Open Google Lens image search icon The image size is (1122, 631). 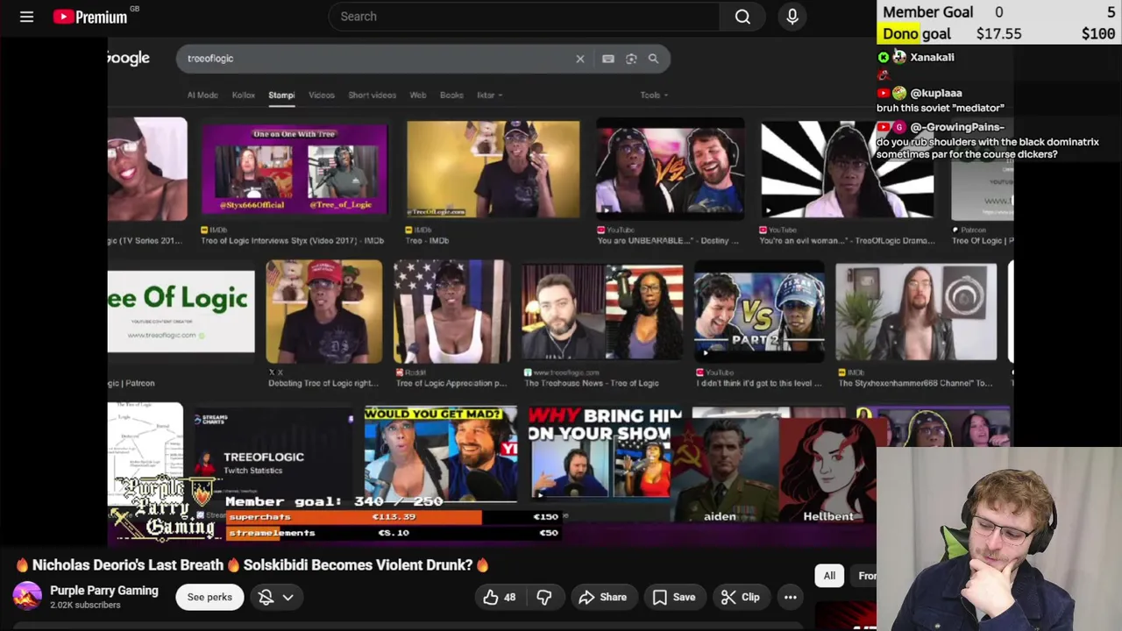click(x=631, y=59)
